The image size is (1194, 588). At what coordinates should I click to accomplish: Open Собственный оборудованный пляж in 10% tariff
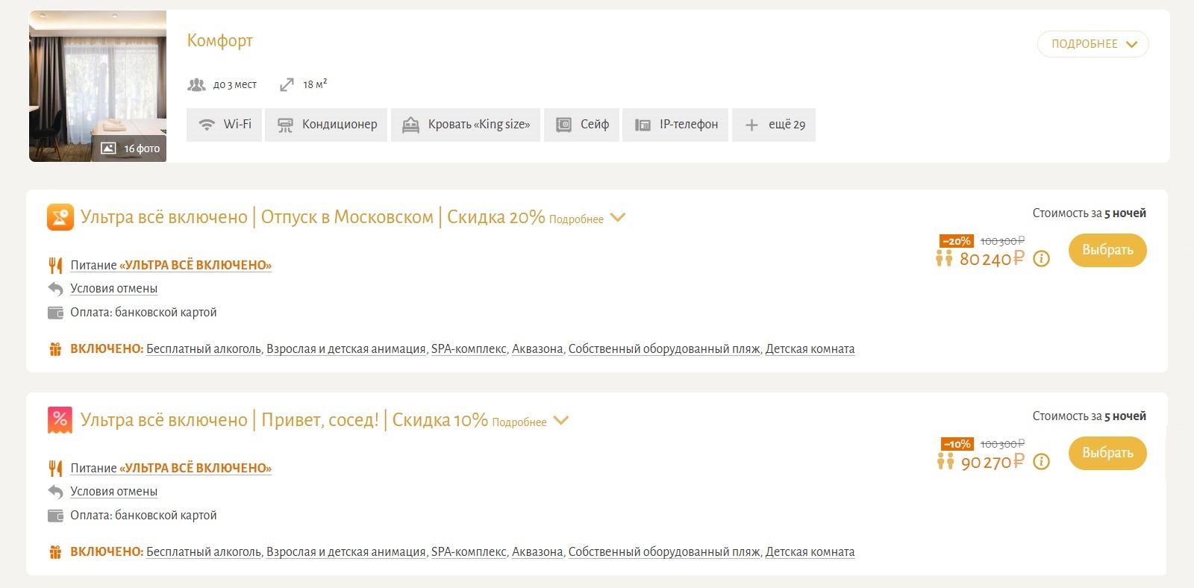coord(664,552)
